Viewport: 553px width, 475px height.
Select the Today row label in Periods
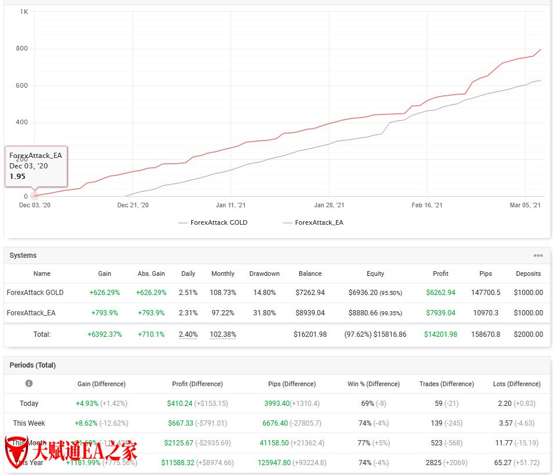(29, 404)
